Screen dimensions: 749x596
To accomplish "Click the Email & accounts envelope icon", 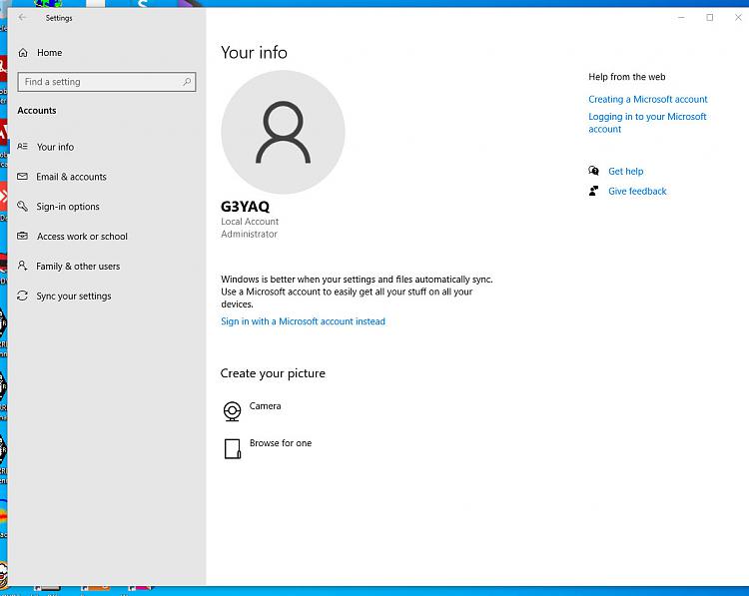I will point(23,177).
